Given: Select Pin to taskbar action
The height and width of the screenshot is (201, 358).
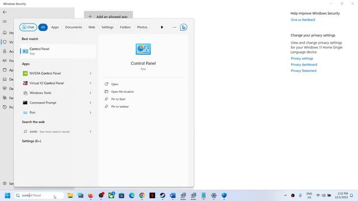Looking at the screenshot, I should click(120, 107).
